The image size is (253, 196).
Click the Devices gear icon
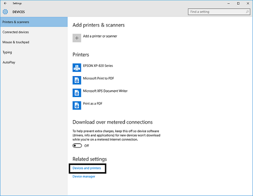point(5,12)
